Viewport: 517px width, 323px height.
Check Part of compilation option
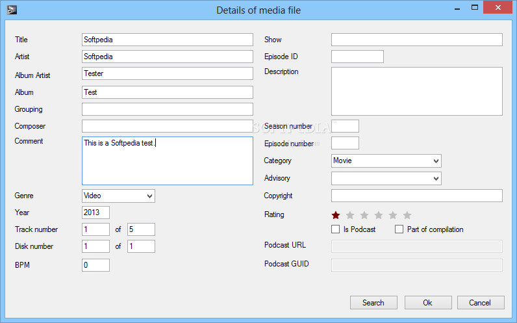[x=399, y=229]
